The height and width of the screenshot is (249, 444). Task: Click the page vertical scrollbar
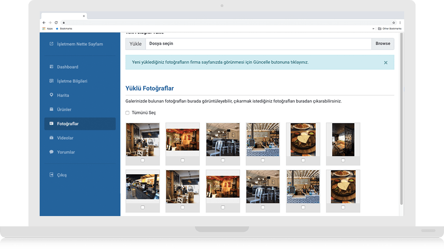pyautogui.click(x=401, y=119)
